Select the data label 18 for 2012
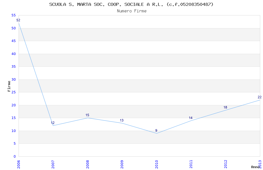Screen dimensions: 263x170 [225, 107]
